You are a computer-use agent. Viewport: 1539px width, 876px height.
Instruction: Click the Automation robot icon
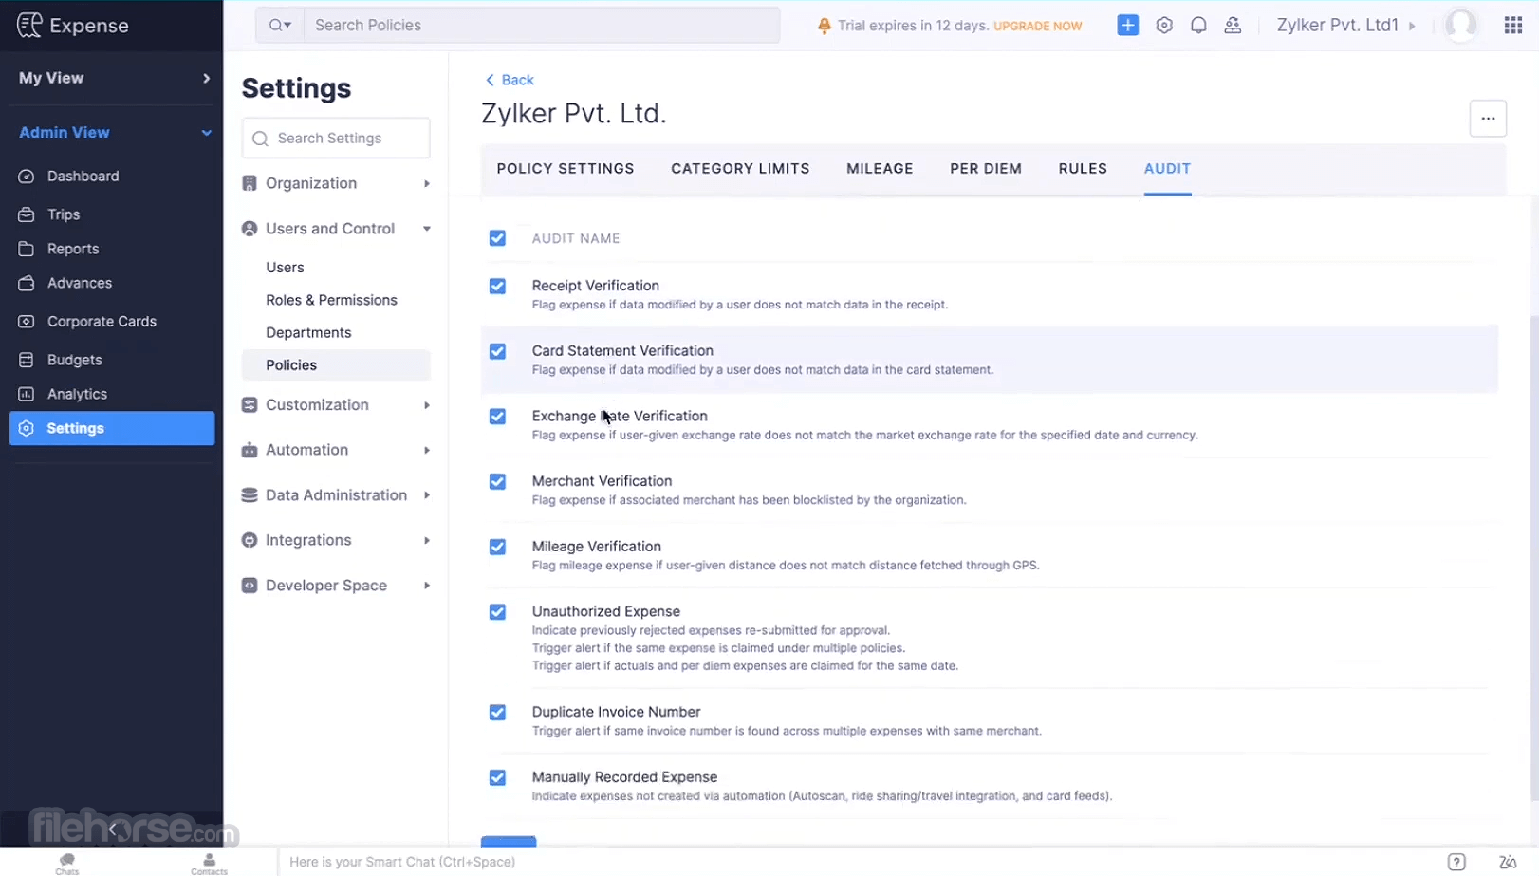(250, 450)
